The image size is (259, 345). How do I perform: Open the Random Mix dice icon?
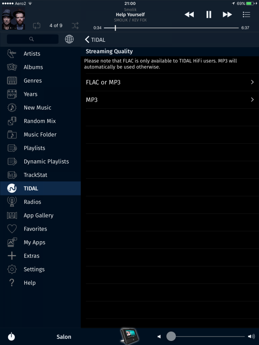tap(12, 121)
